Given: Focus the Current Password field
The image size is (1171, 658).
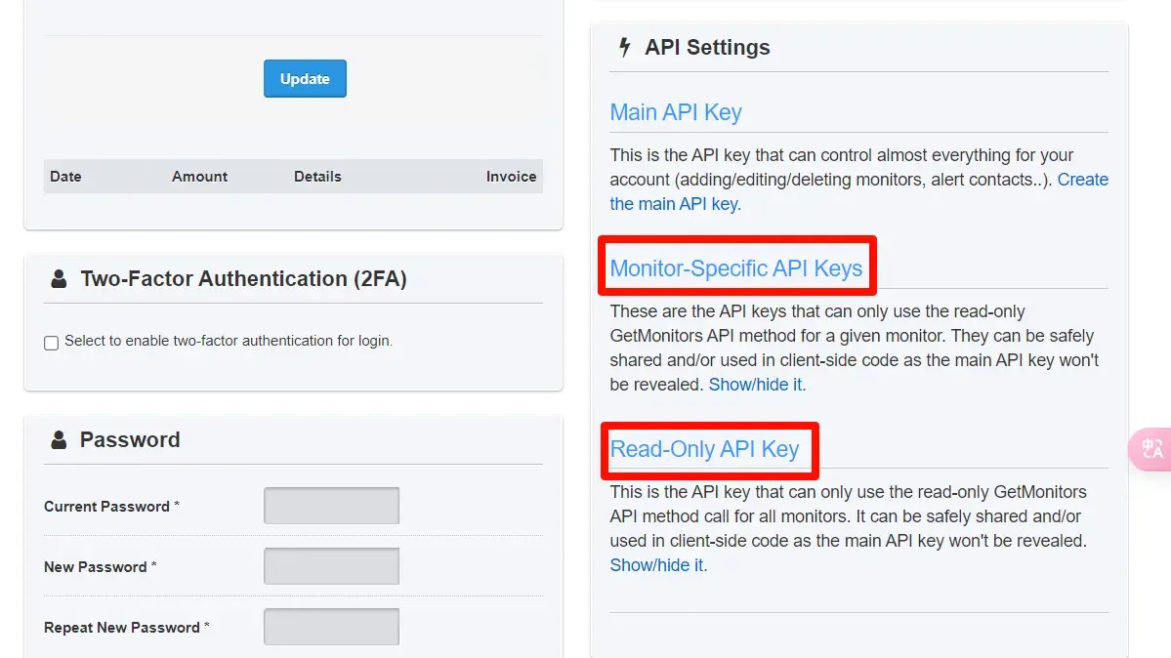Looking at the screenshot, I should (x=331, y=506).
